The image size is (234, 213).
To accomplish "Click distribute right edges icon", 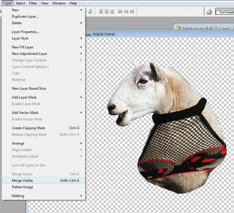I will pos(132,11).
